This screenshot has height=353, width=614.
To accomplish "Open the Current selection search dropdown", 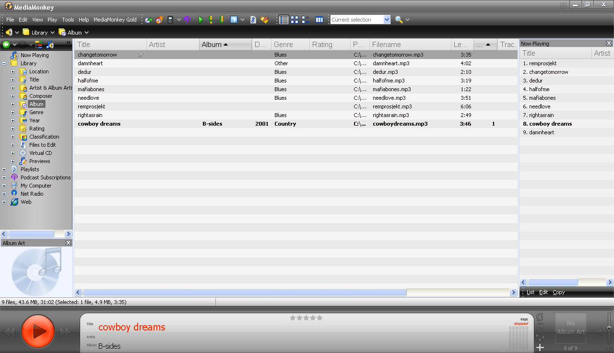I will click(x=387, y=20).
